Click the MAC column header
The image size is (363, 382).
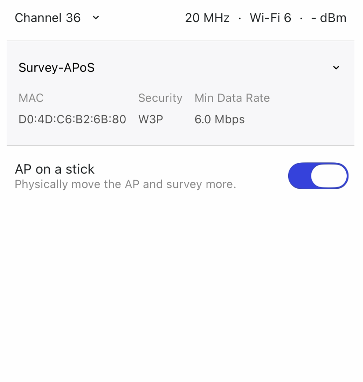click(31, 98)
